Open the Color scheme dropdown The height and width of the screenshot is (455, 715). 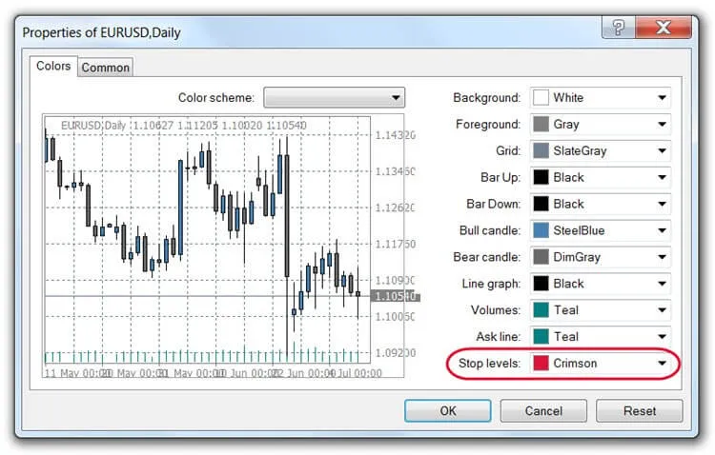334,97
